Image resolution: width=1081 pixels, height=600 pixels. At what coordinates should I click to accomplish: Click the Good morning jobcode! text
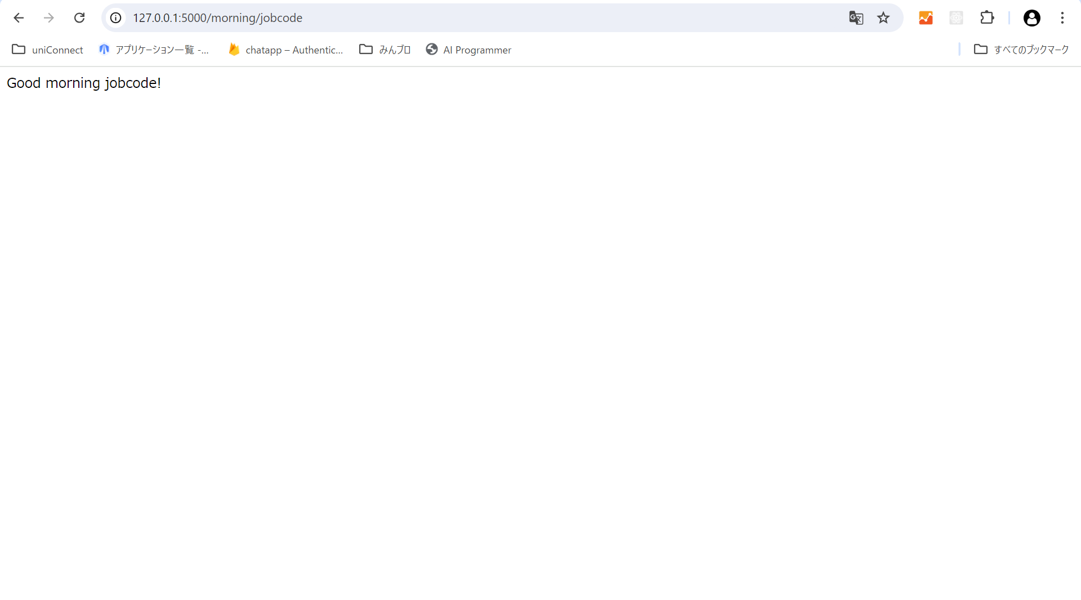(84, 83)
